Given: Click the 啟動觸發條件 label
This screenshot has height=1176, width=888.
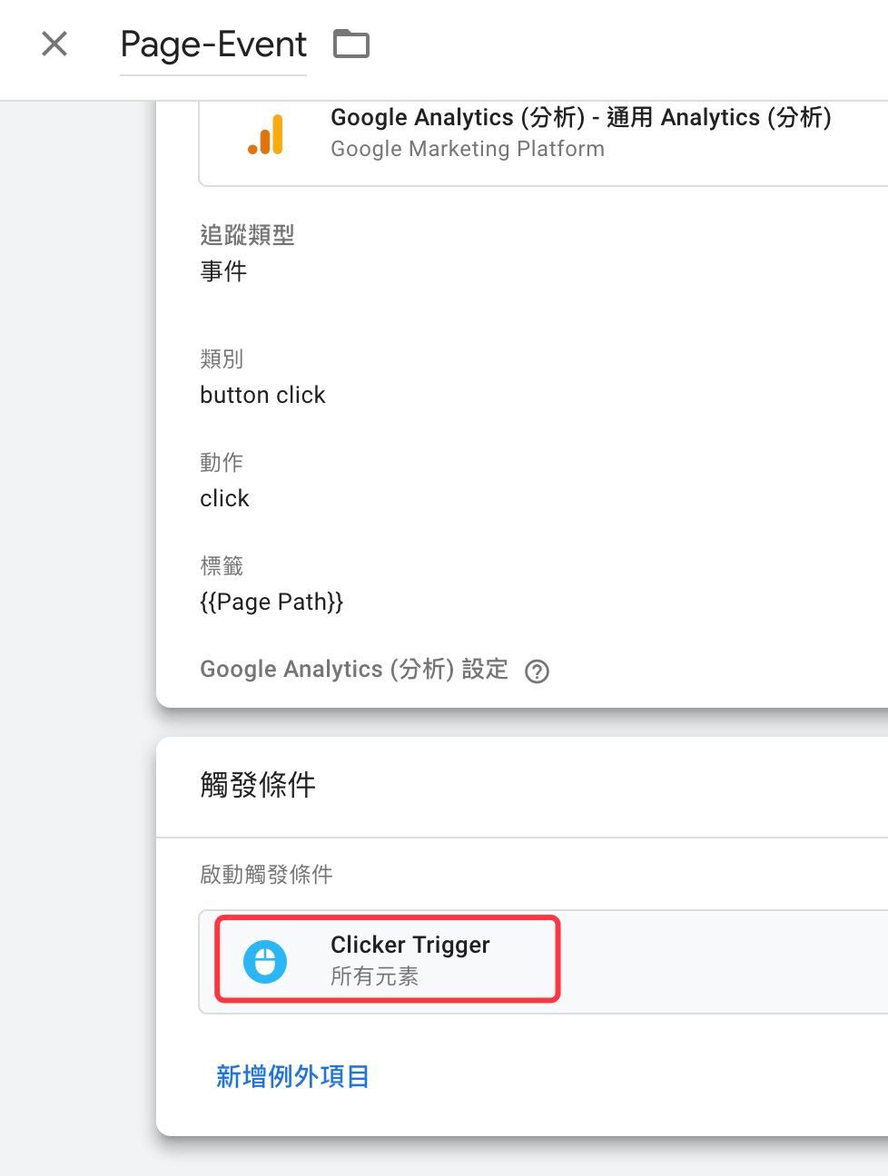Looking at the screenshot, I should (266, 874).
